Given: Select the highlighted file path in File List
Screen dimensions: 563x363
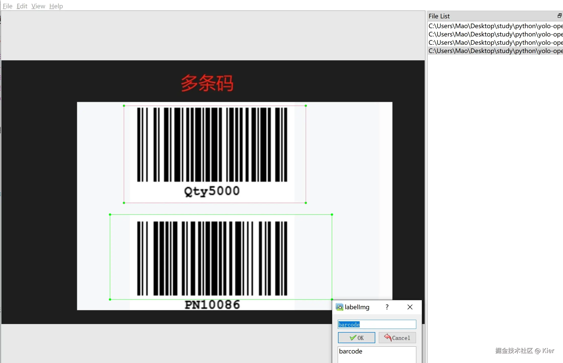Looking at the screenshot, I should pyautogui.click(x=495, y=51).
